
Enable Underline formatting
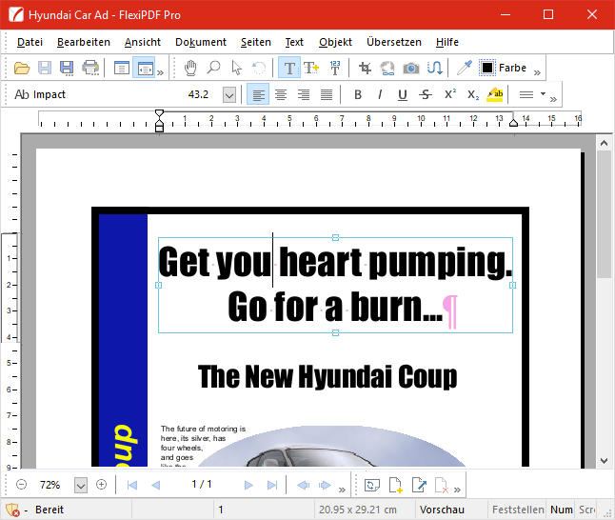tap(403, 94)
